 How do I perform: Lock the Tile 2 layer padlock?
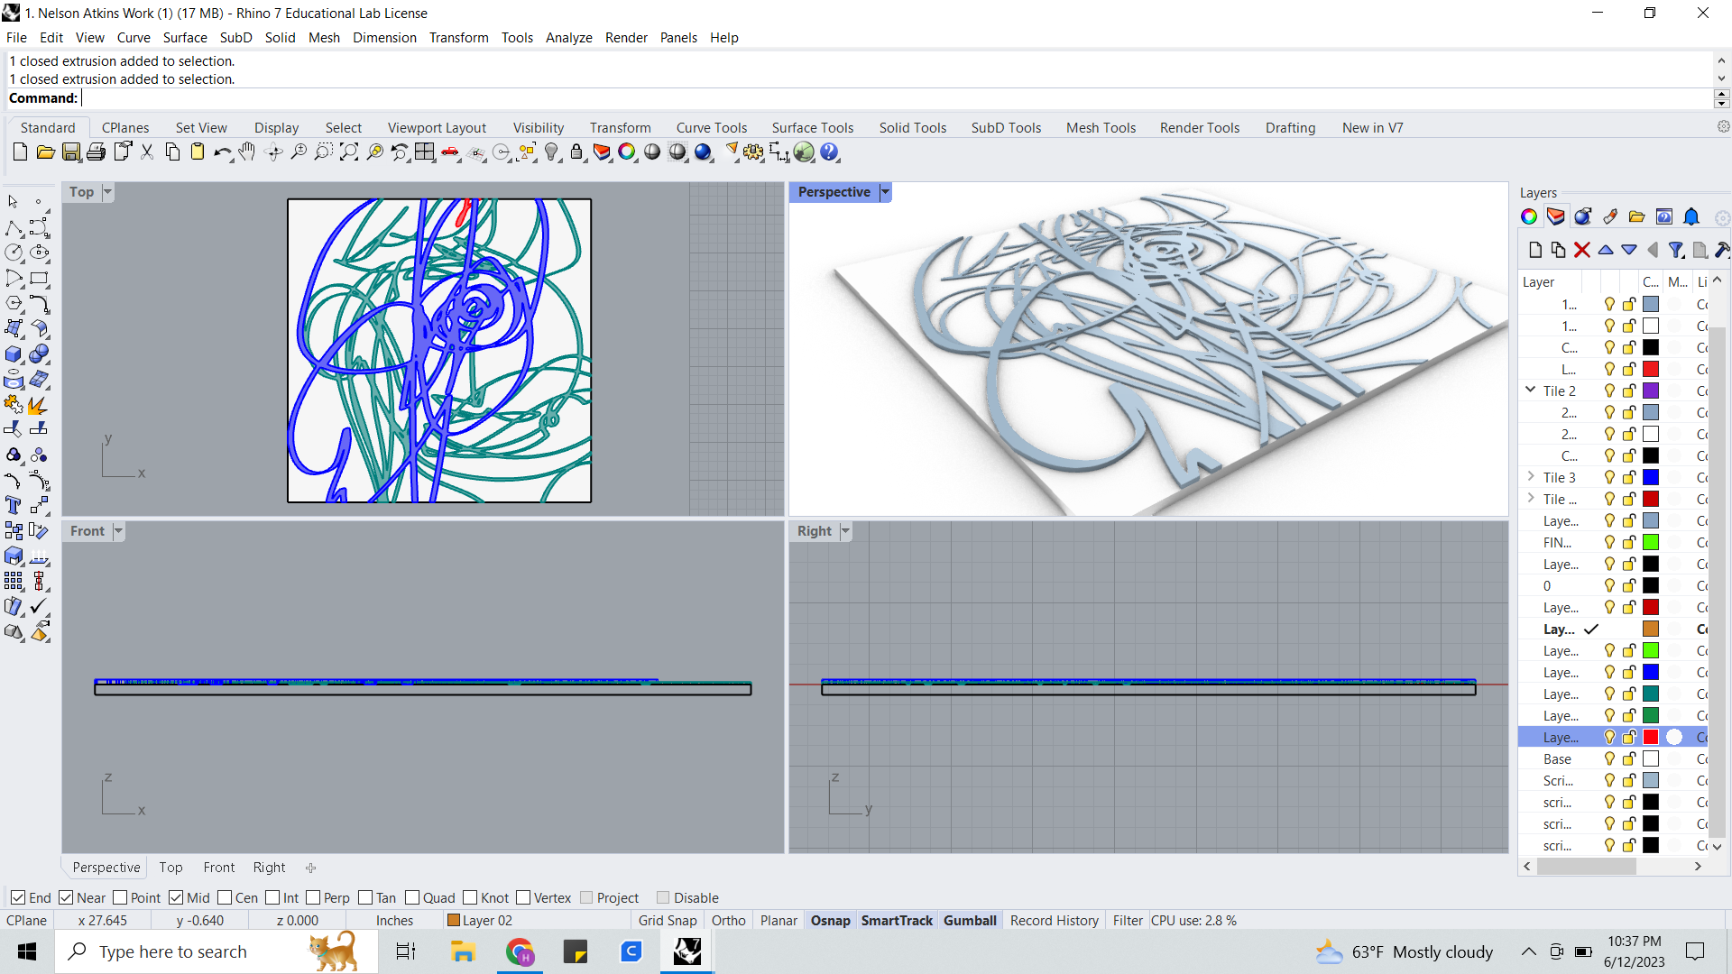pos(1628,391)
